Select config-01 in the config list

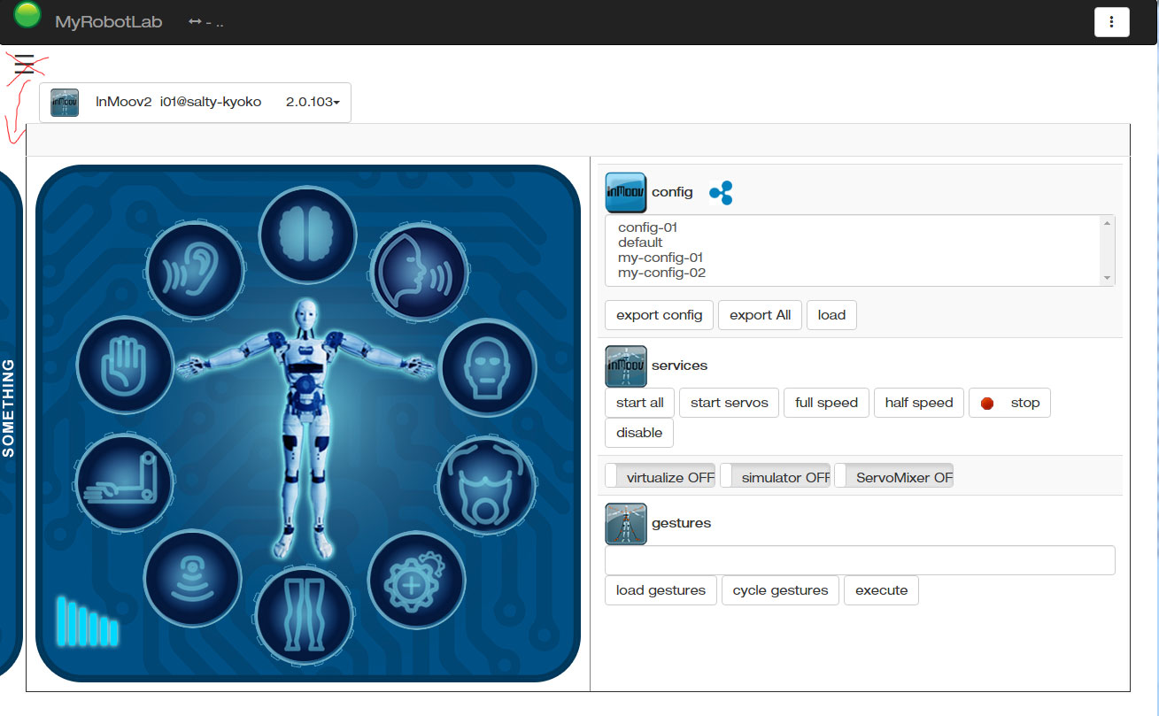(x=648, y=227)
